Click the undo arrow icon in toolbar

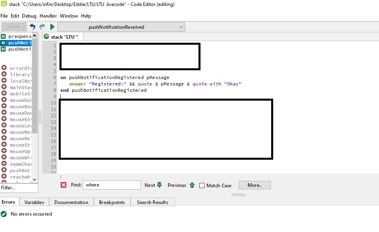pos(32,27)
